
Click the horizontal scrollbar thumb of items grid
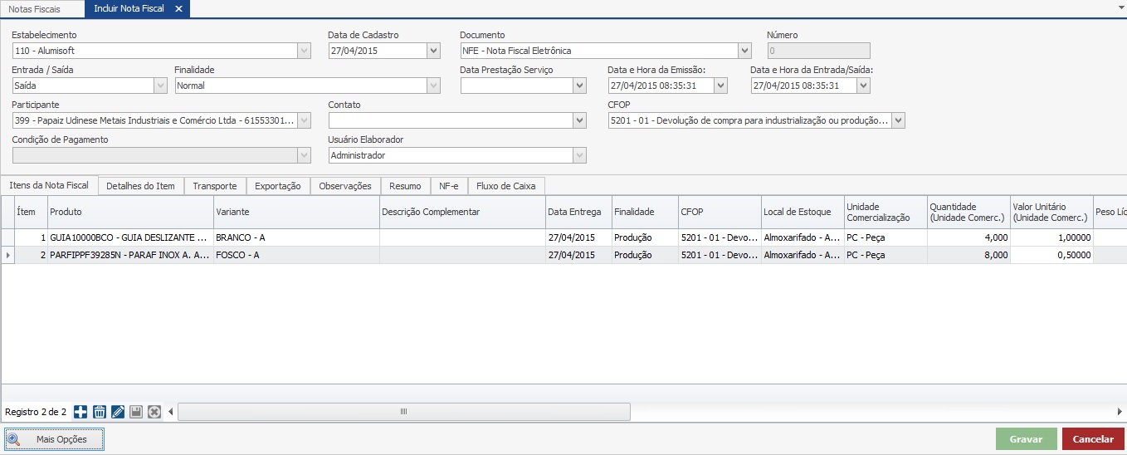click(404, 412)
